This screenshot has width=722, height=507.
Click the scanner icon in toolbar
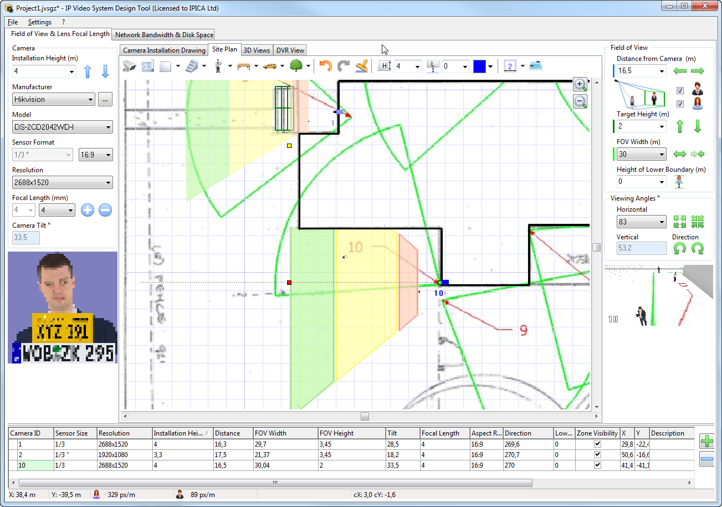(x=536, y=66)
